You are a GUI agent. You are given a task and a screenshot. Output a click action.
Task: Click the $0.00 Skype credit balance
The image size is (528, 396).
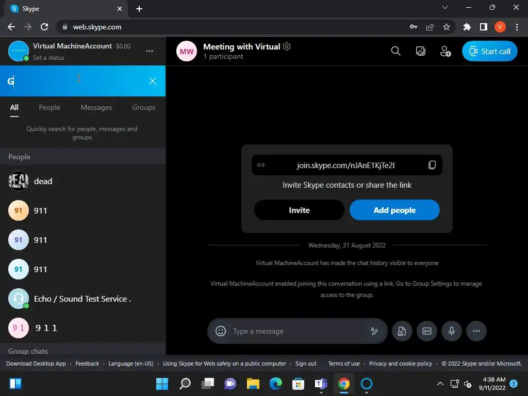tap(123, 46)
